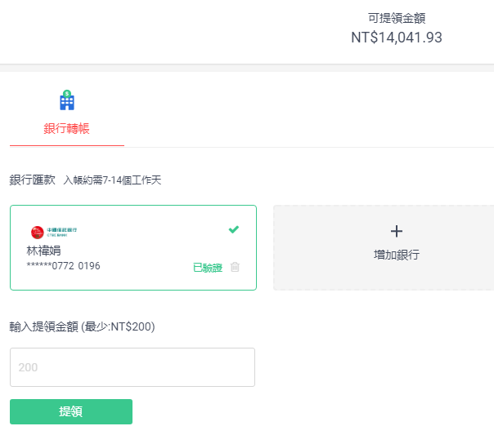The height and width of the screenshot is (435, 494).
Task: Click the 增加銀行 label
Action: pyautogui.click(x=397, y=255)
